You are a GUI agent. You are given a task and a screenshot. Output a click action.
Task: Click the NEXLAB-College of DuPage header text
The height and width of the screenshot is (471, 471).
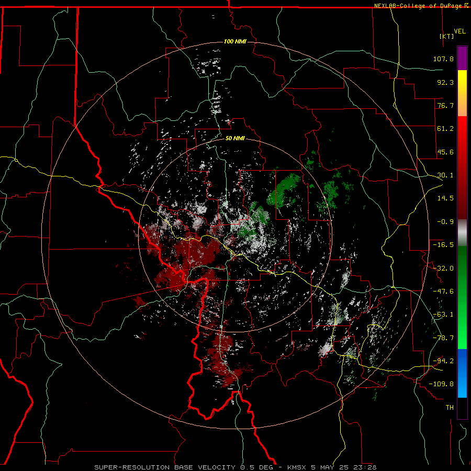(418, 6)
